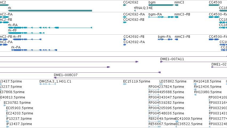Click the DME1-007A11 clone label
The width and height of the screenshot is (227, 128).
tap(172, 59)
